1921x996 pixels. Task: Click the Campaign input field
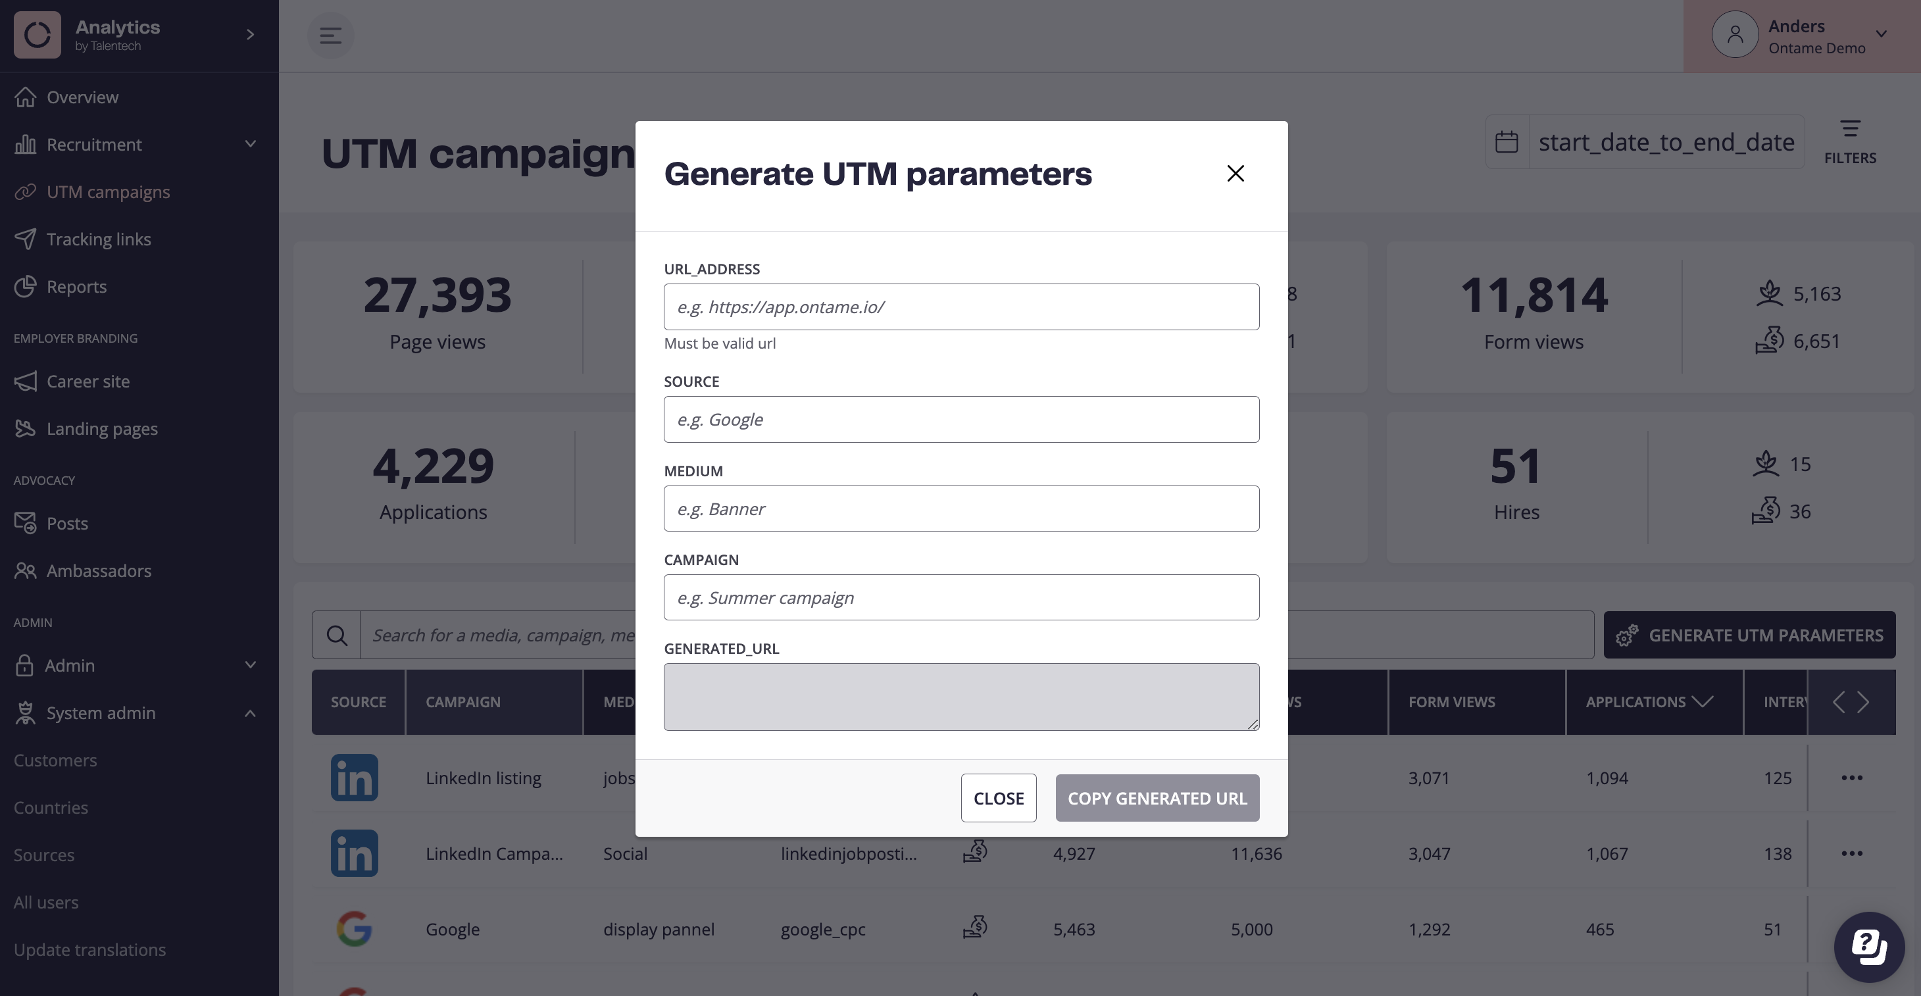[x=961, y=598]
